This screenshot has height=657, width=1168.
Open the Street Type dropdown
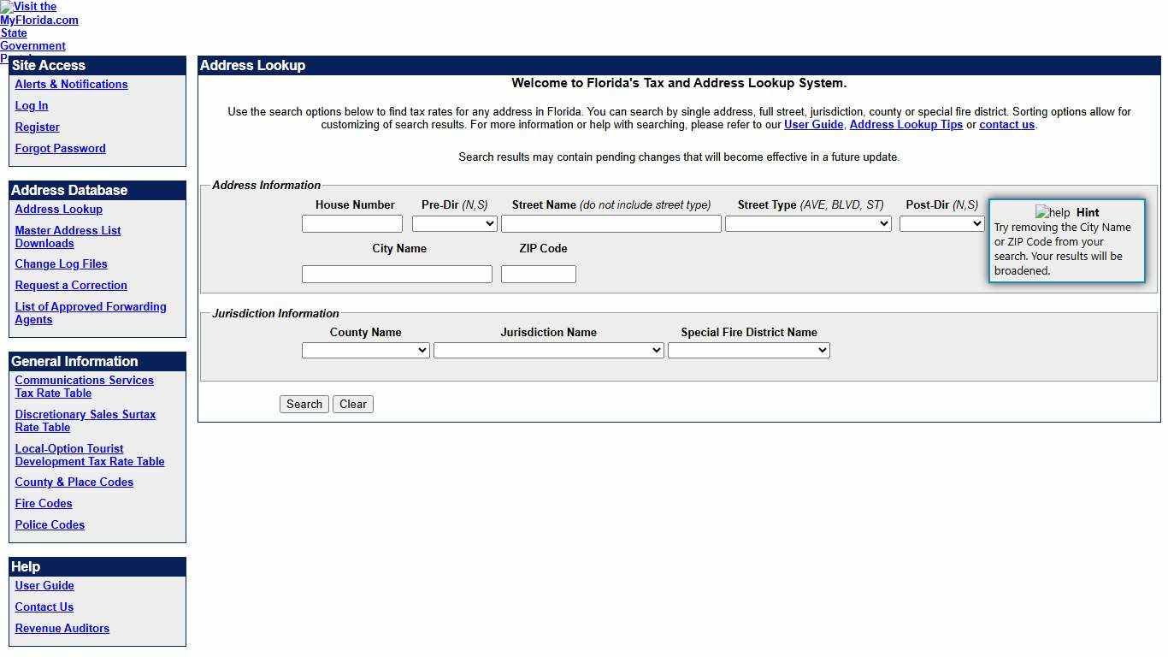[807, 223]
